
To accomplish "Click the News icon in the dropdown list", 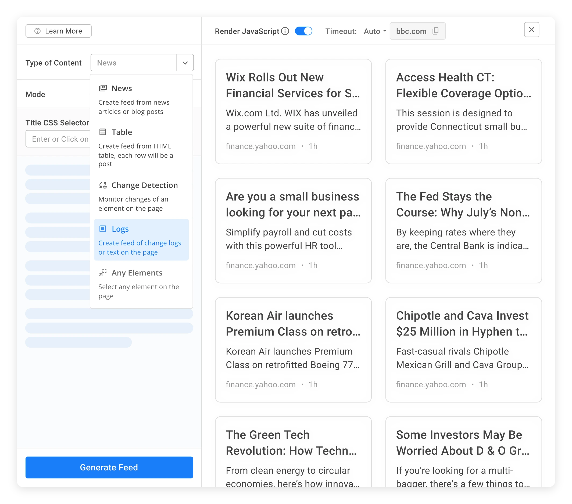I will click(103, 88).
